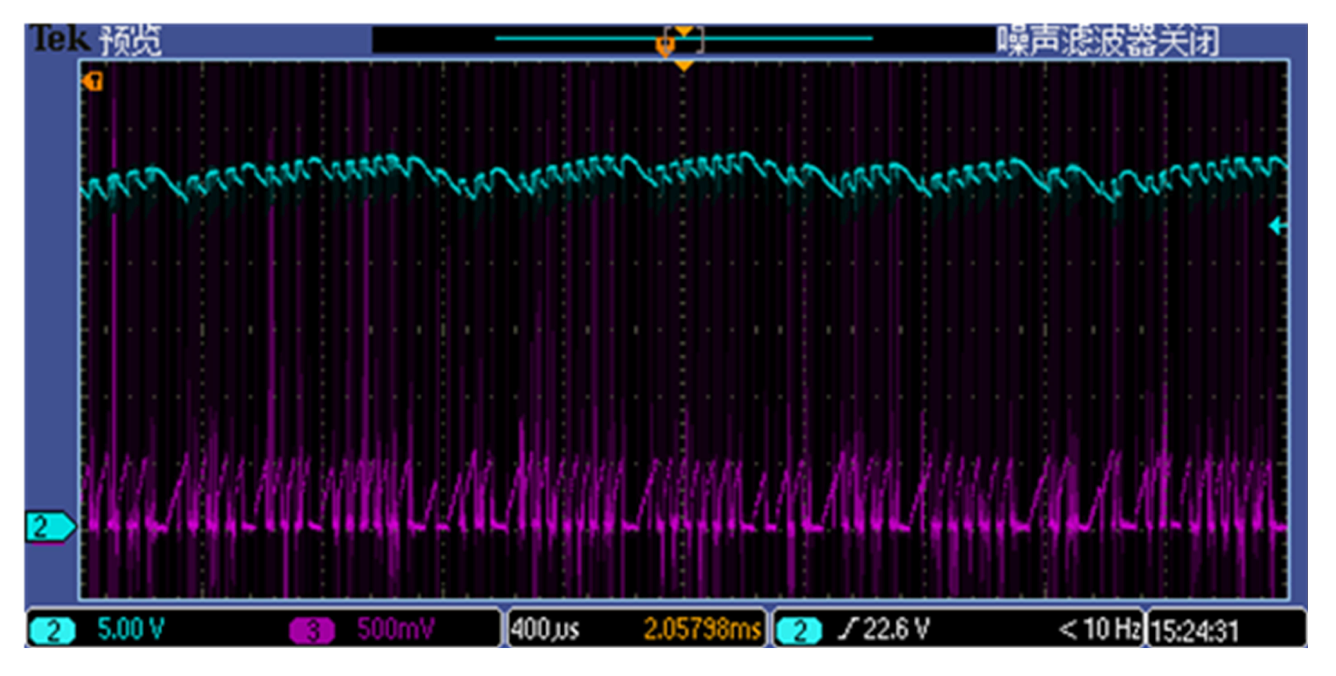Click the rising edge trigger slope icon
This screenshot has height=676, width=1336.
pyautogui.click(x=847, y=630)
